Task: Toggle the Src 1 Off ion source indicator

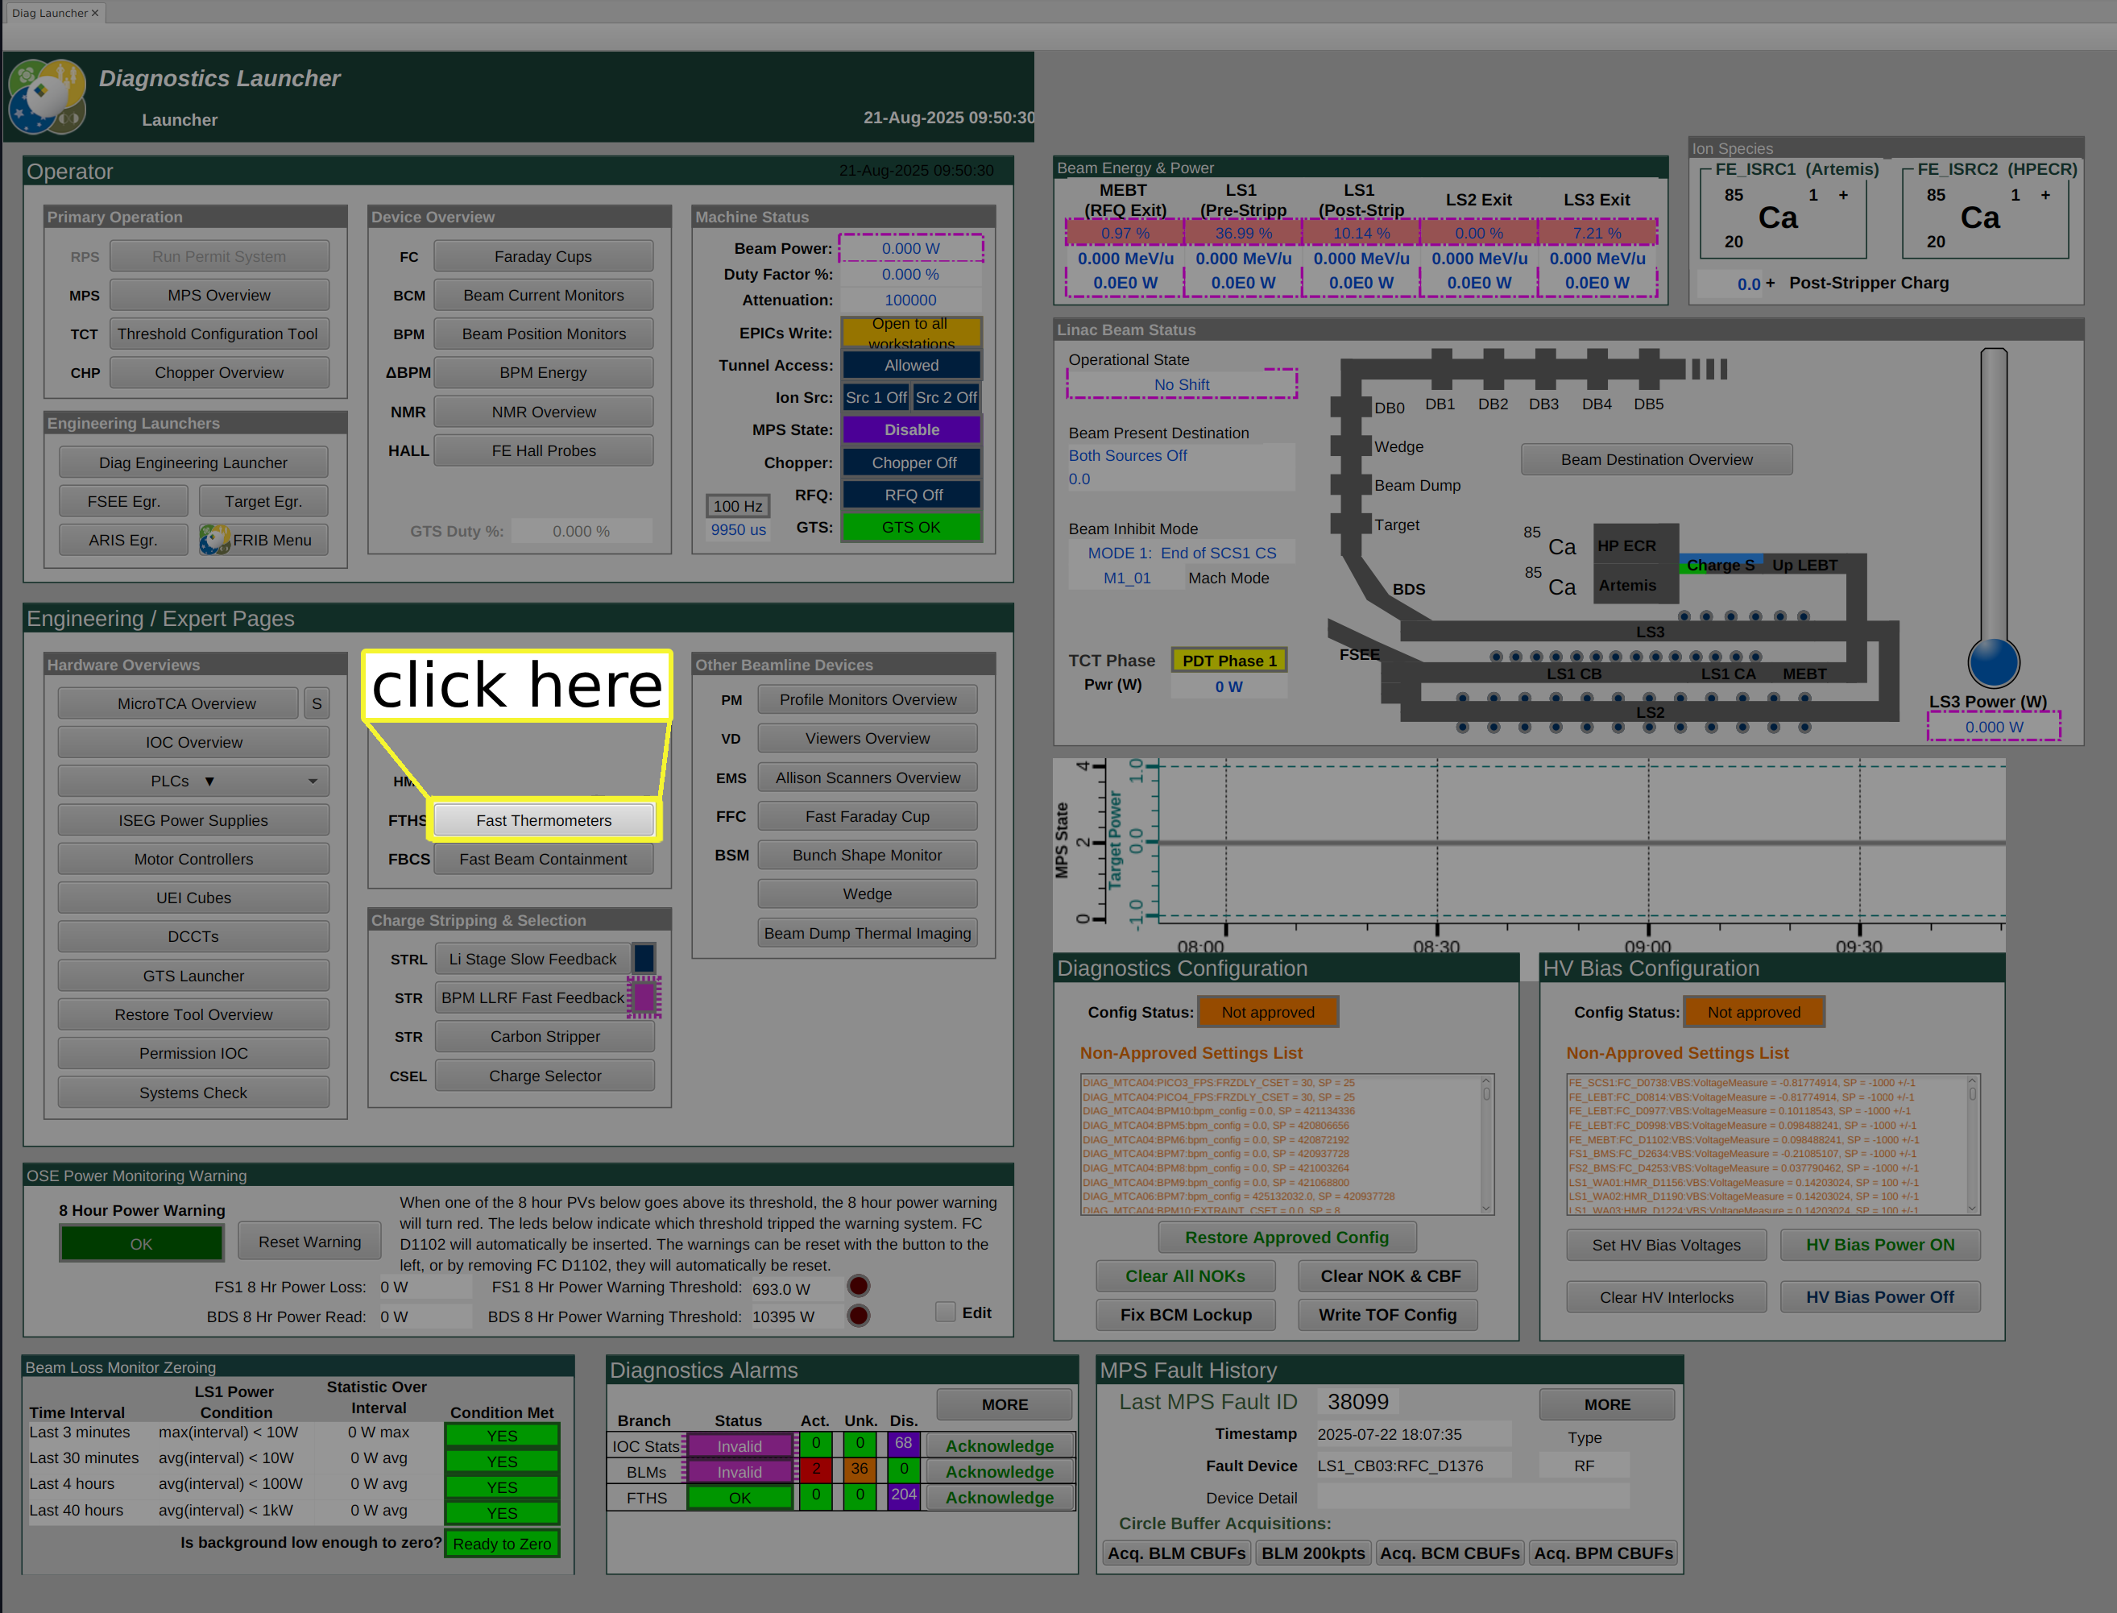Action: coord(876,397)
